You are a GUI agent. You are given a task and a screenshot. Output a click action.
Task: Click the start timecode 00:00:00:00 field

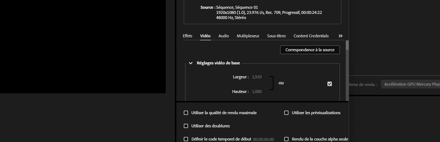(263, 139)
